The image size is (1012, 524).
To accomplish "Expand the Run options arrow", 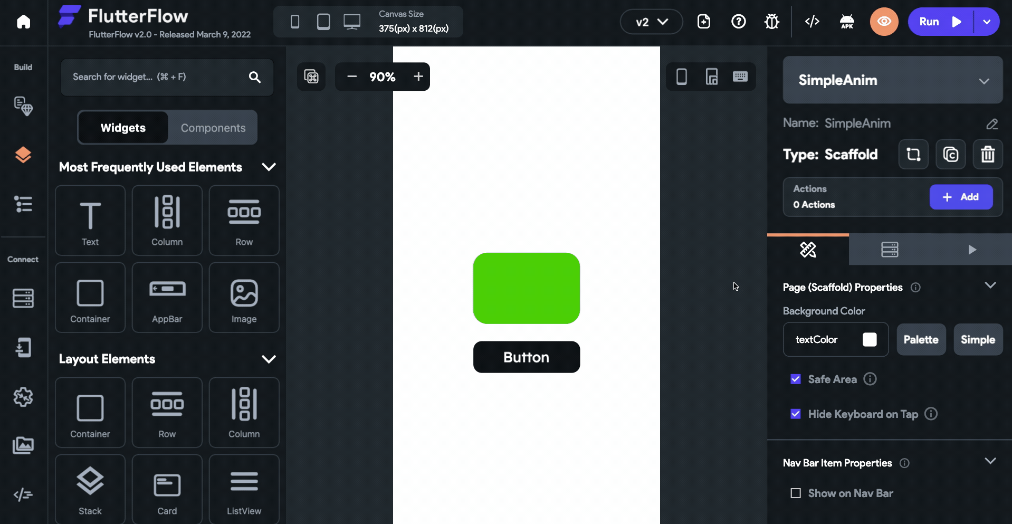I will (x=987, y=22).
